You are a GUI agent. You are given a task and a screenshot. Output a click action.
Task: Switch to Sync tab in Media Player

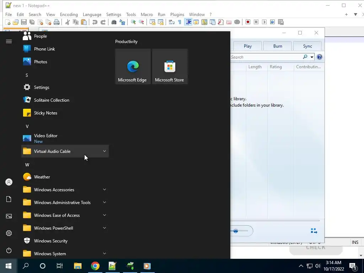click(307, 46)
